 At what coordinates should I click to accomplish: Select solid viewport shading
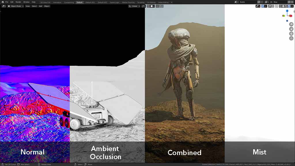[283, 6]
